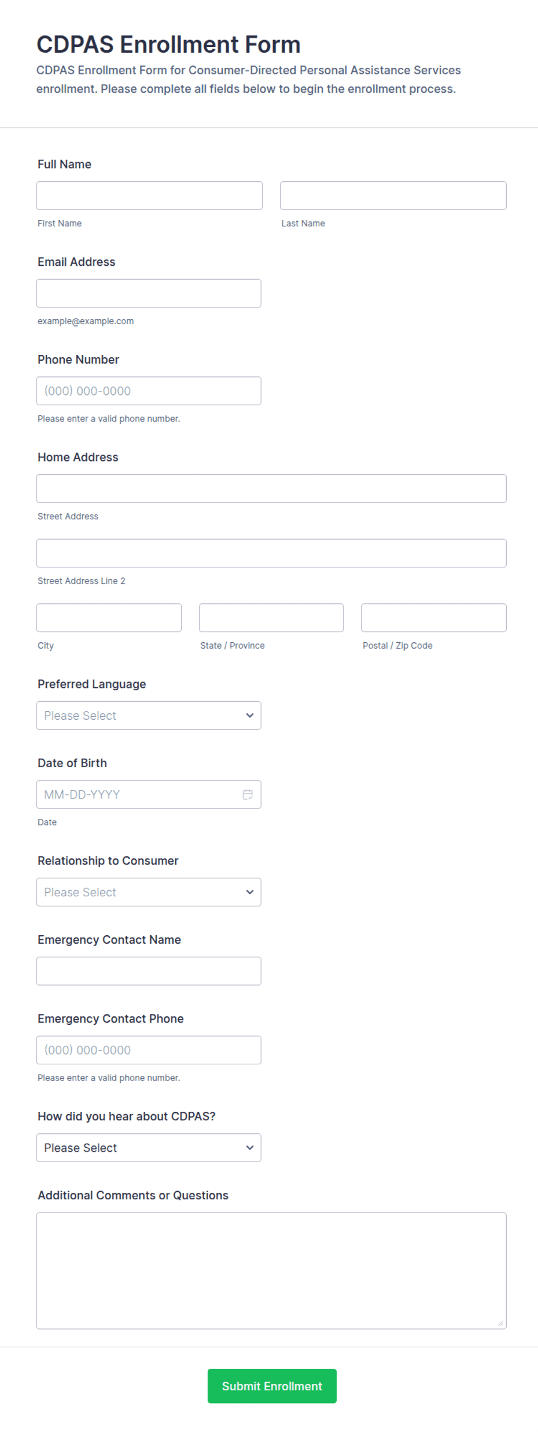Focus the First Name field
Viewport: 538px width, 1432px height.
tap(149, 196)
